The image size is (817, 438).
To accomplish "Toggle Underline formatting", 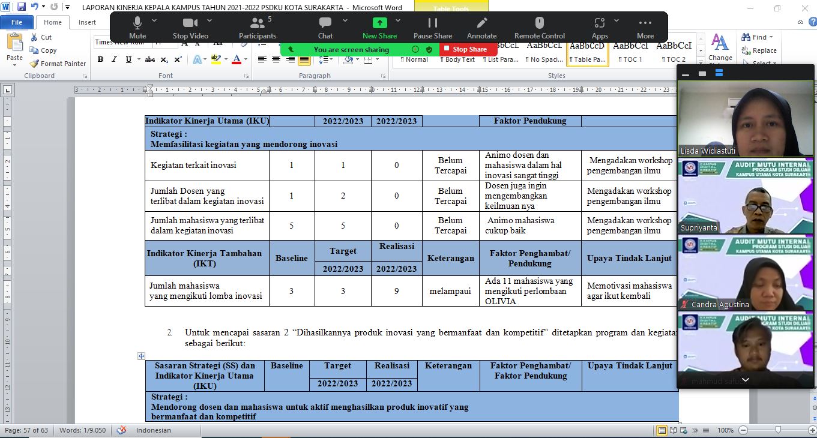I will pyautogui.click(x=128, y=59).
